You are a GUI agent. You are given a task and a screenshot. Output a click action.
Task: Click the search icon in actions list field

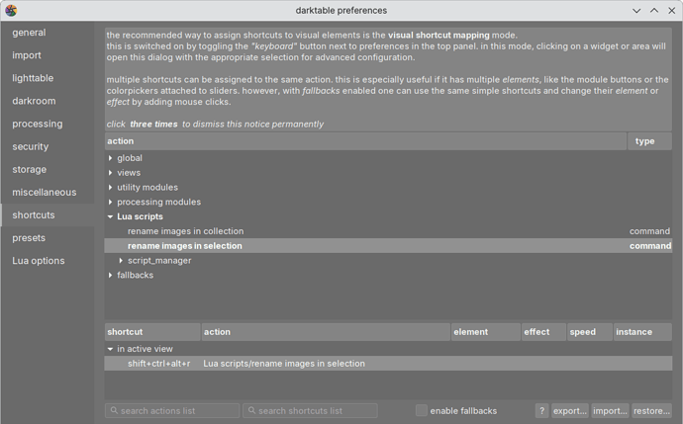[x=115, y=410]
